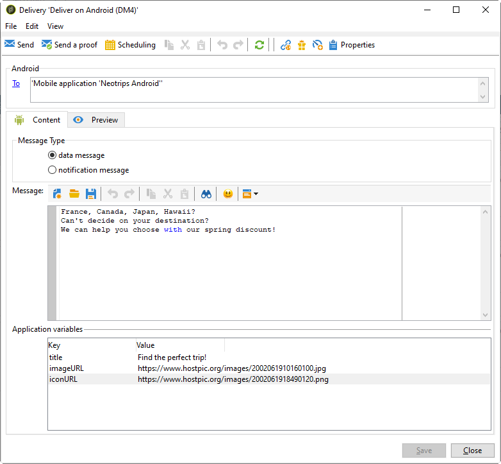The height and width of the screenshot is (464, 501).
Task: Click the To link
Action: point(16,83)
